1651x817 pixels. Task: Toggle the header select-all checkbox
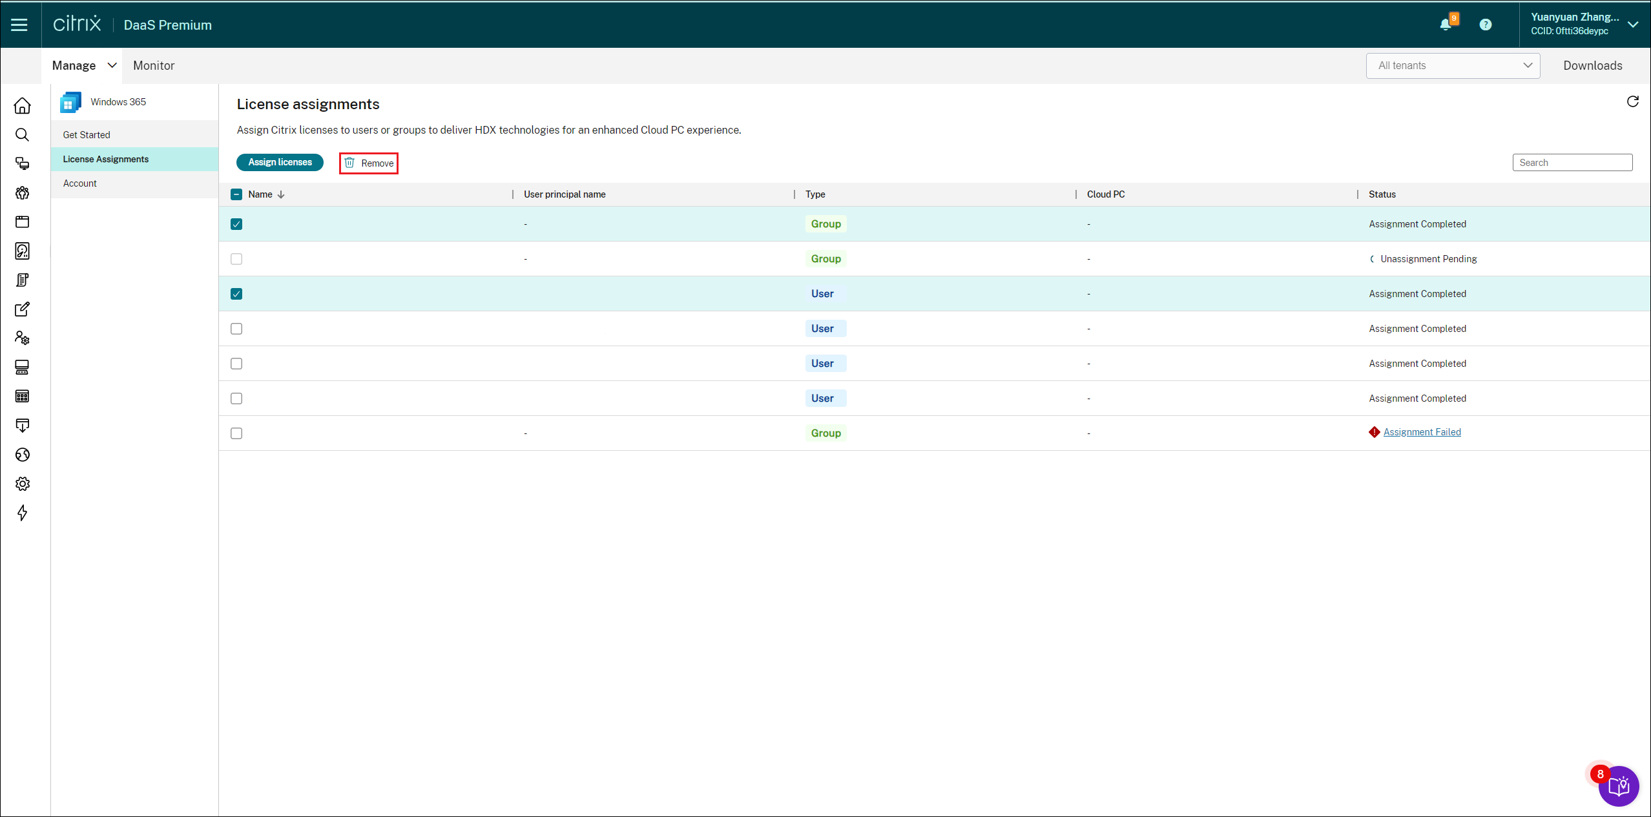(236, 194)
